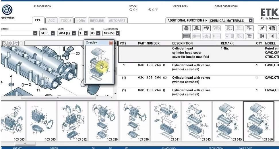Click the zoom out magnifier icon
The height and width of the screenshot is (149, 279).
pos(5,43)
